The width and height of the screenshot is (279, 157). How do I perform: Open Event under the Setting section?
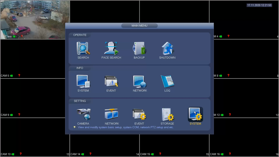pos(139,114)
